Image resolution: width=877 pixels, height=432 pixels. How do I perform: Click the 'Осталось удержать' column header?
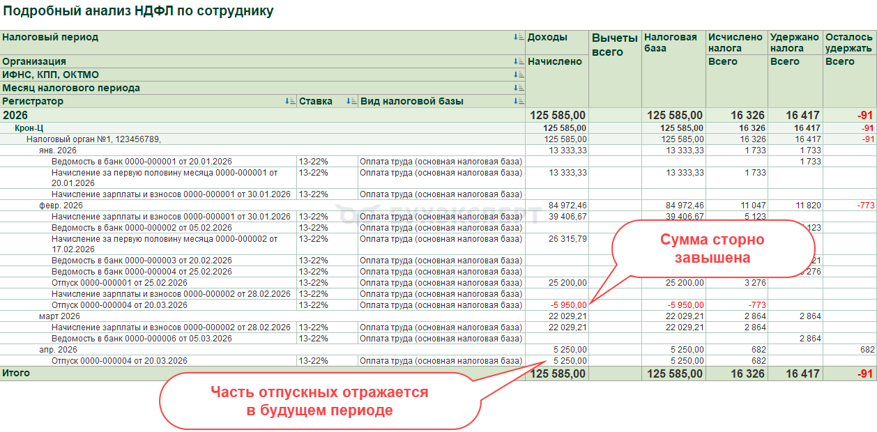pyautogui.click(x=850, y=43)
